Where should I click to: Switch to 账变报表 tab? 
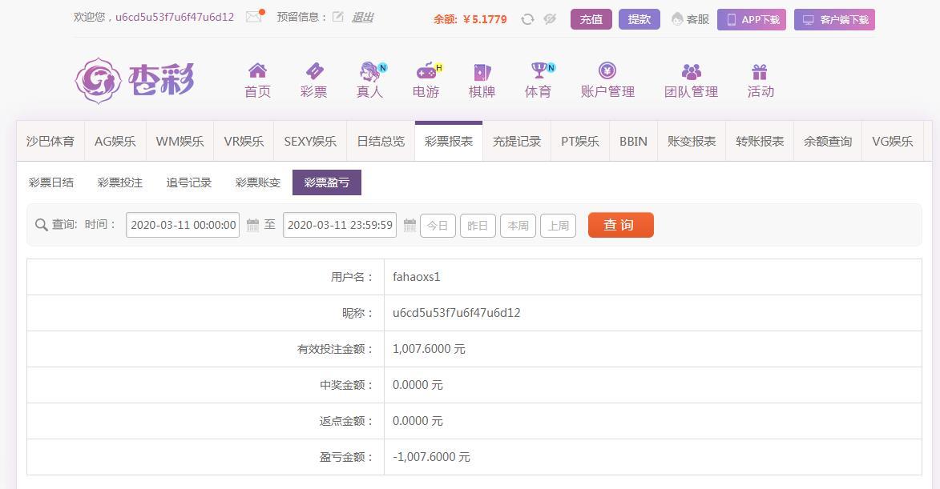click(x=692, y=141)
